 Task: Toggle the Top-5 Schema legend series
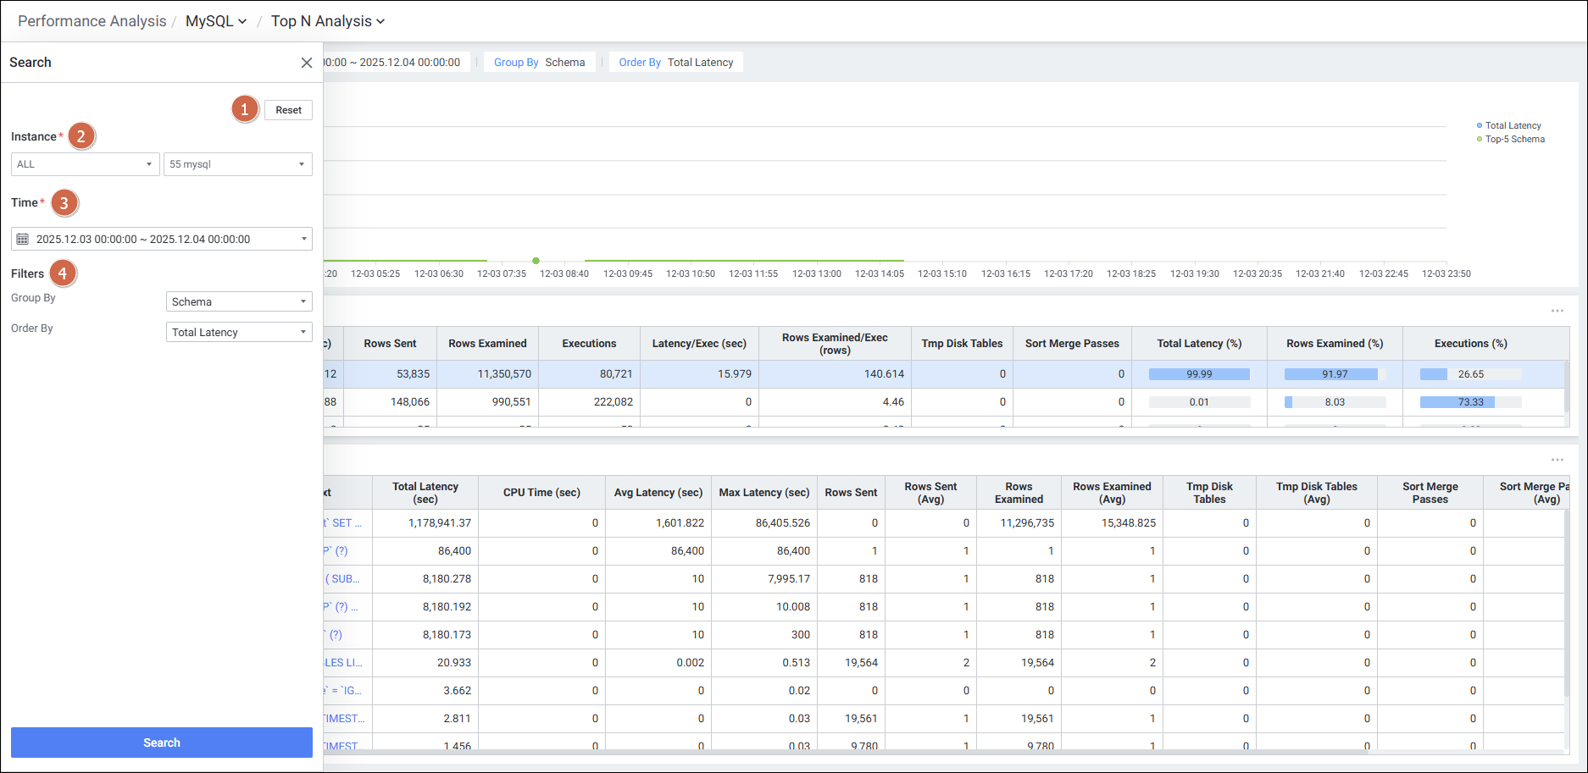point(1513,139)
